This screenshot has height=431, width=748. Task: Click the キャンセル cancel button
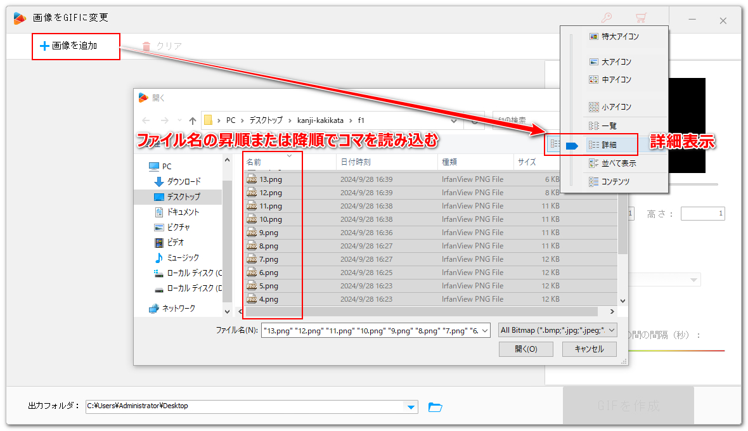(x=589, y=349)
